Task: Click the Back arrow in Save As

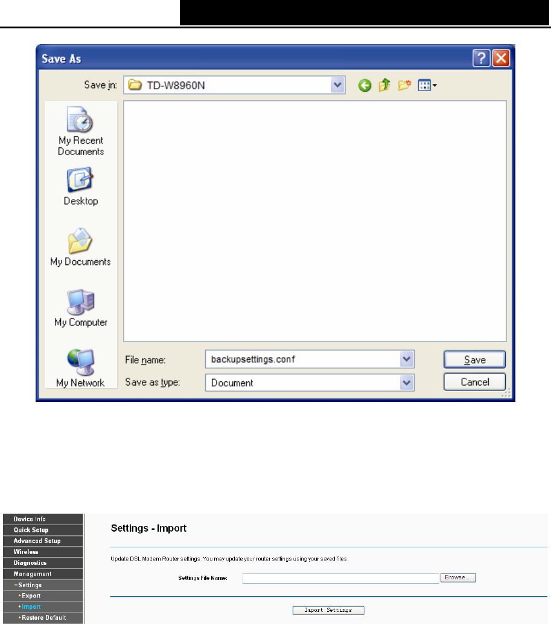Action: [x=365, y=85]
